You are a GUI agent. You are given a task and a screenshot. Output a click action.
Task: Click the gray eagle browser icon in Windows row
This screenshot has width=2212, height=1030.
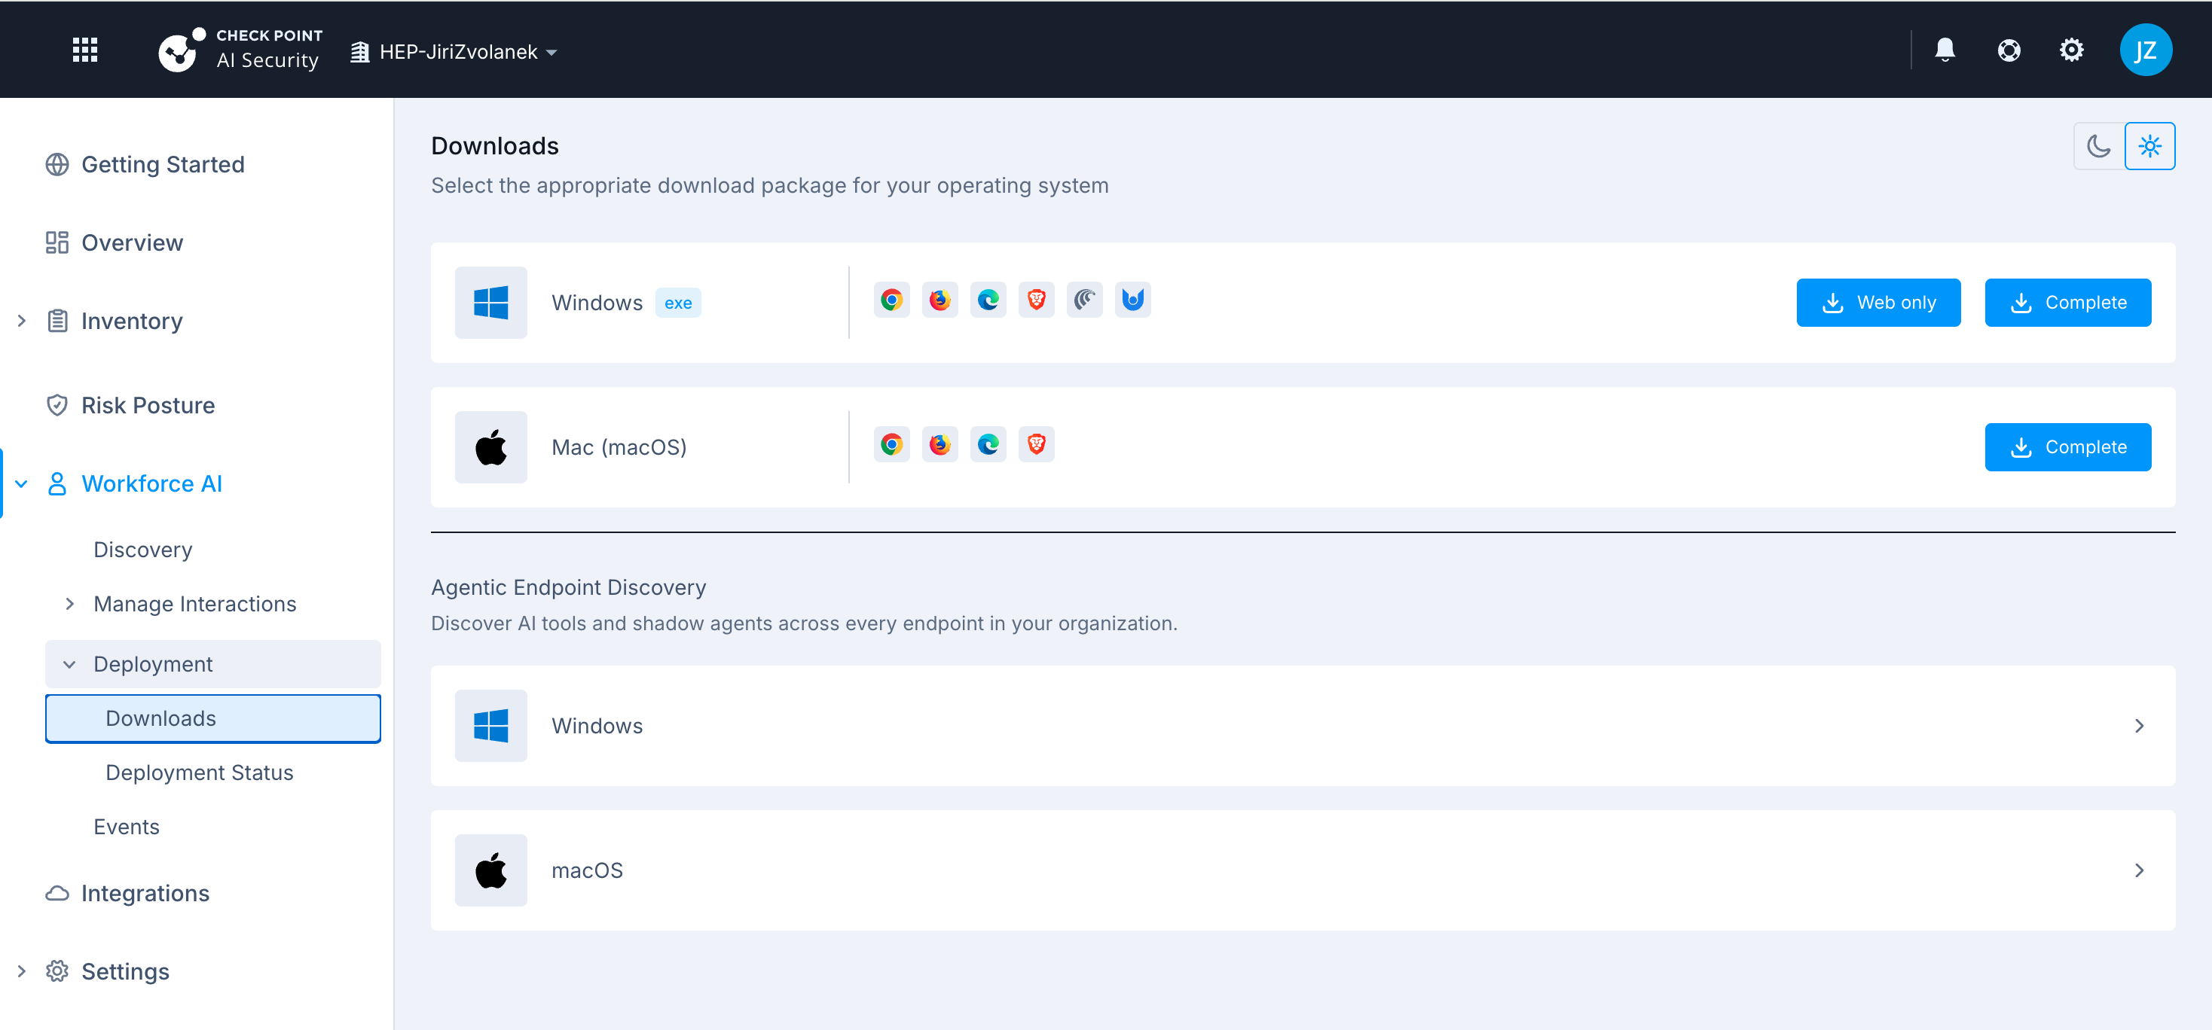coord(1085,300)
